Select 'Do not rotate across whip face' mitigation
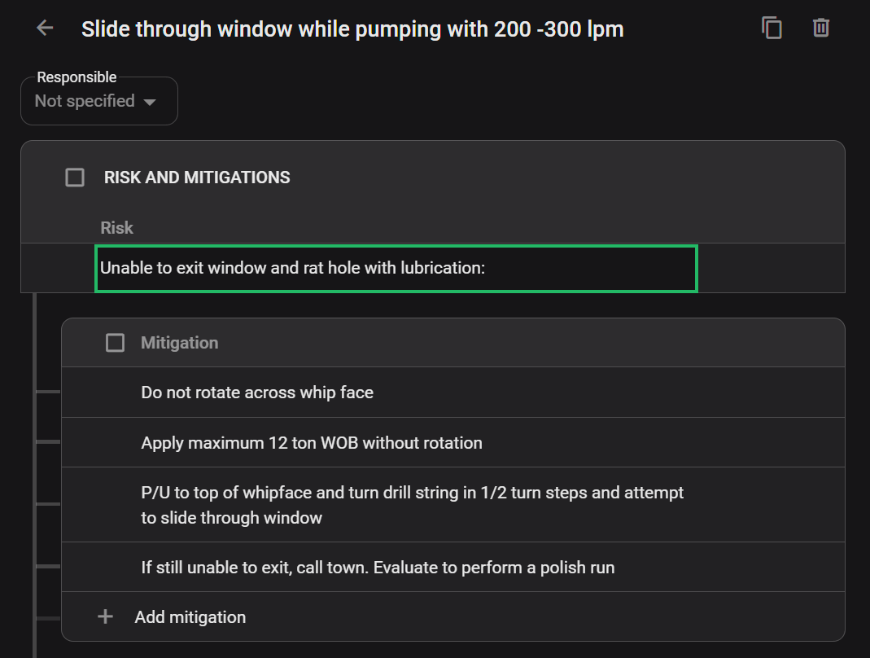 [x=257, y=393]
